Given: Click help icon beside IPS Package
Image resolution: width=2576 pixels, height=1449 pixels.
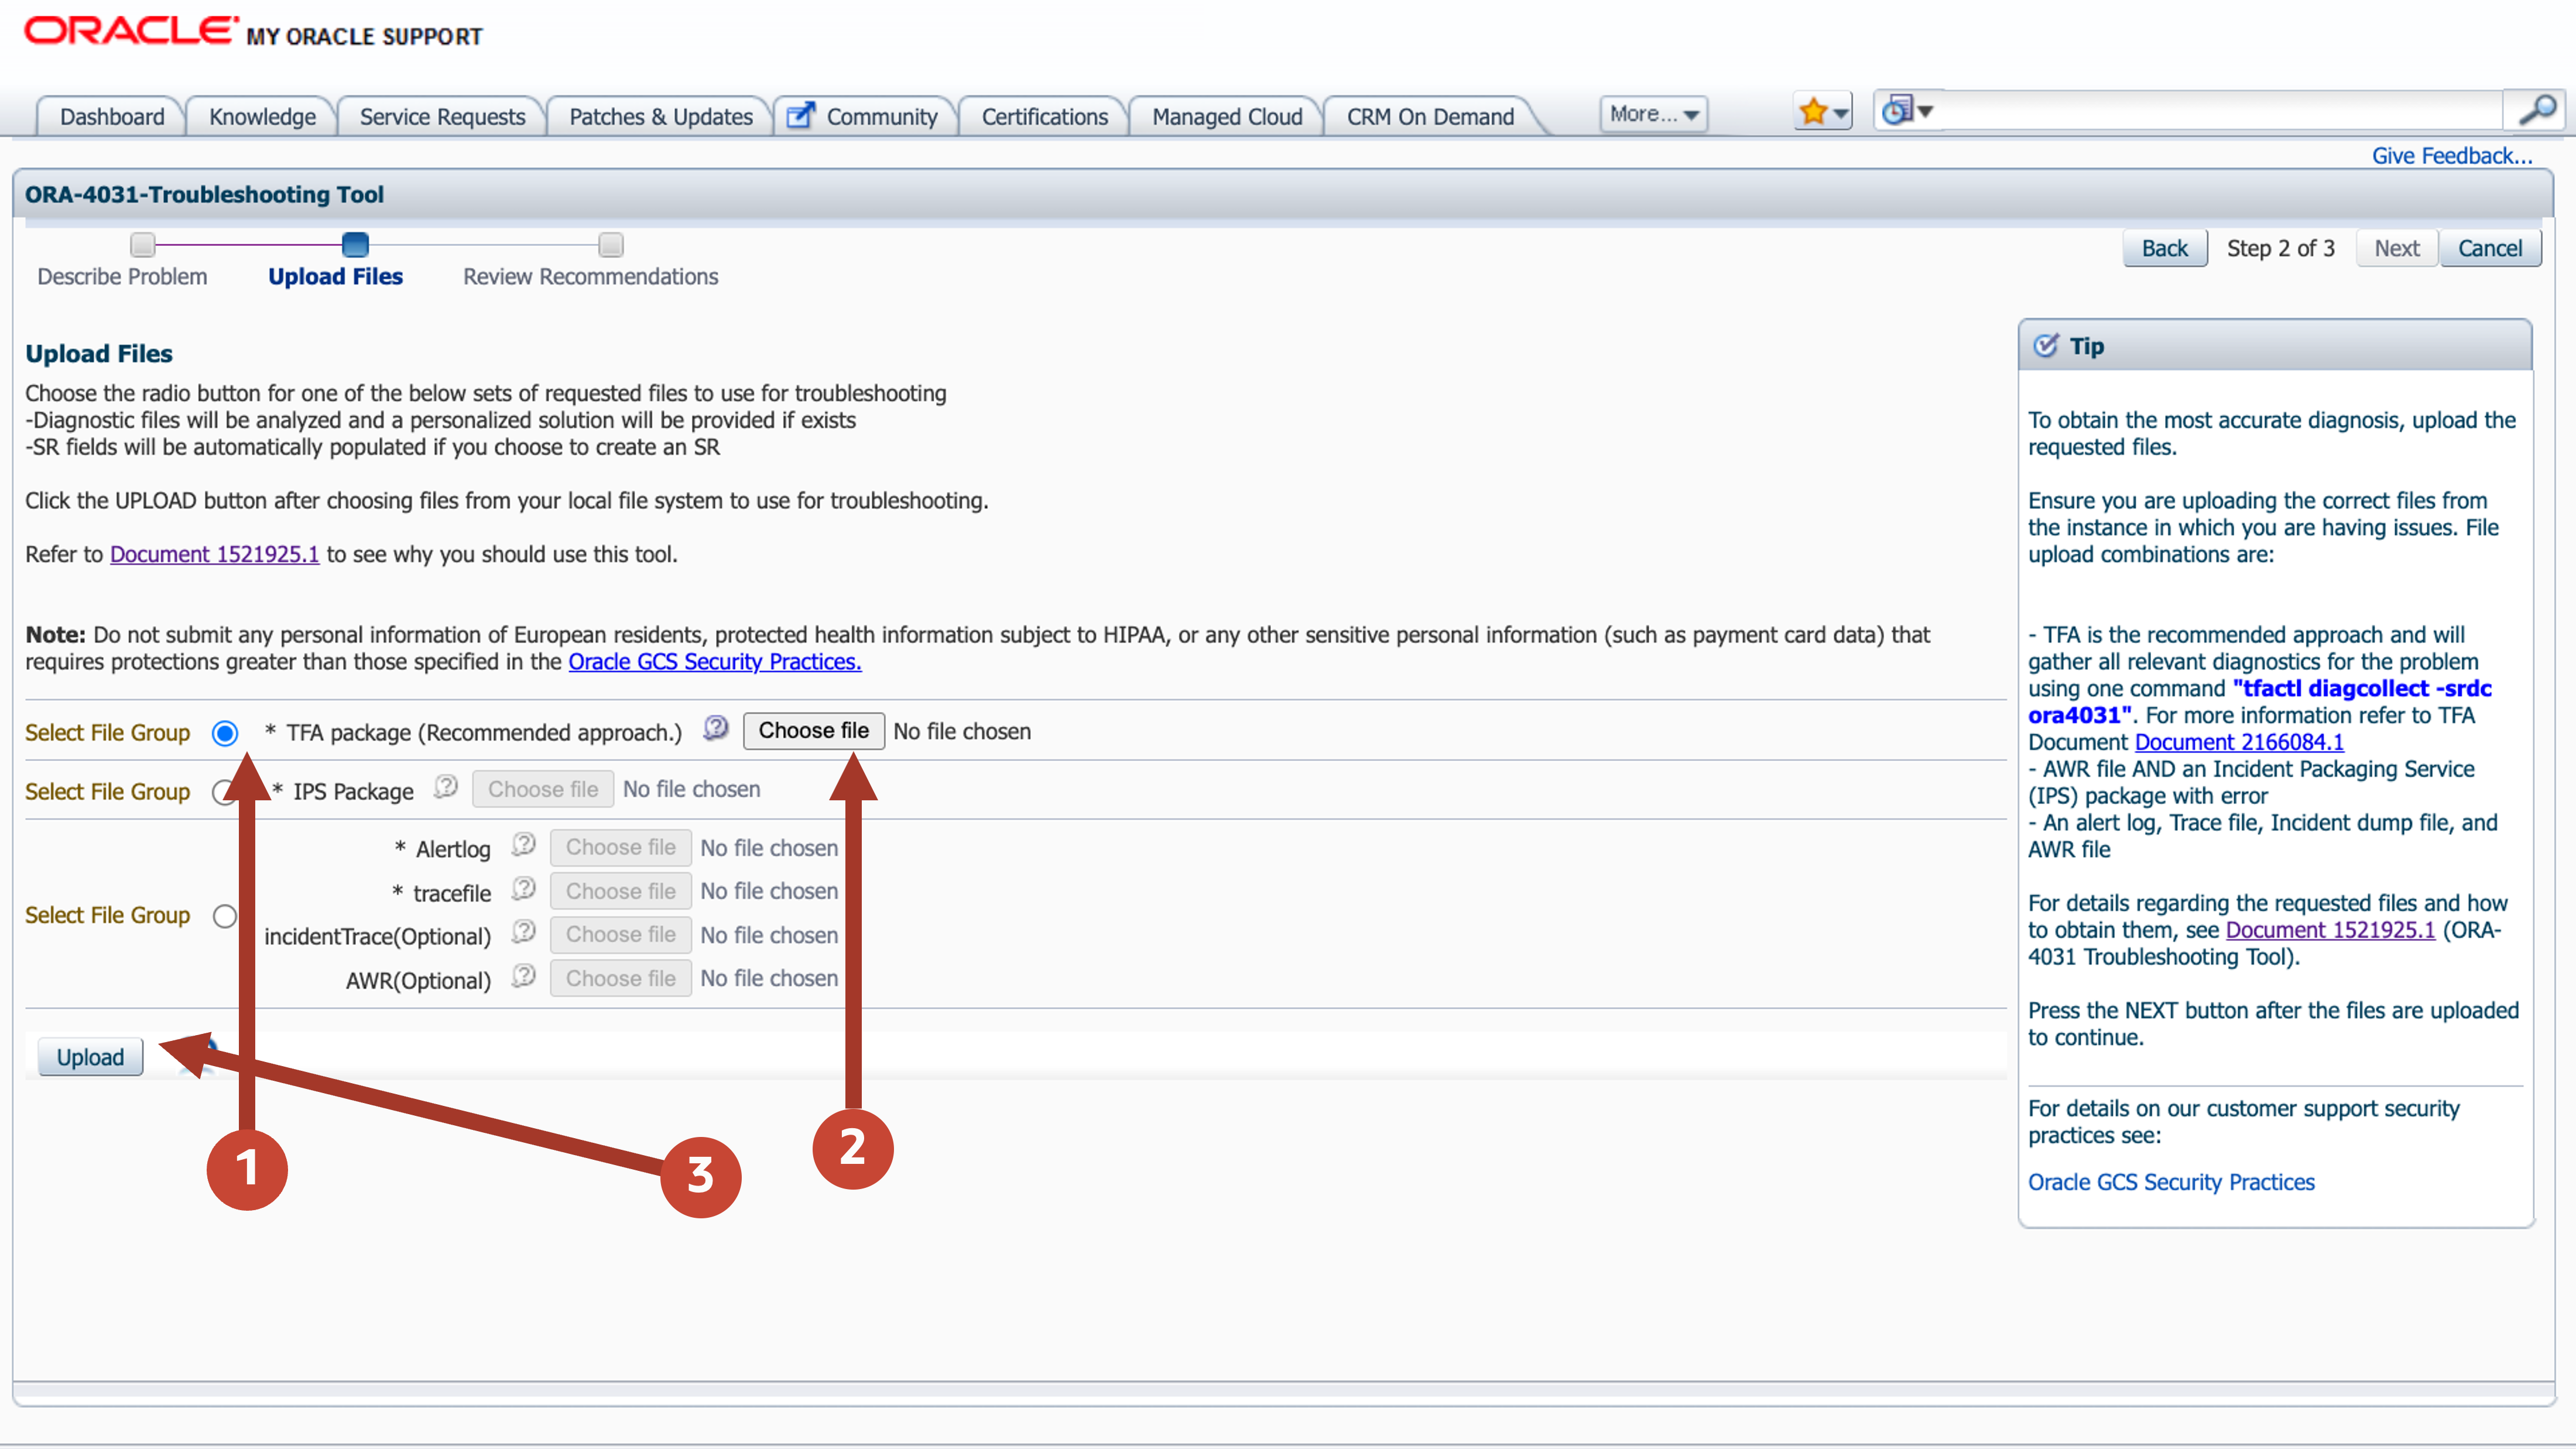Looking at the screenshot, I should tap(446, 787).
